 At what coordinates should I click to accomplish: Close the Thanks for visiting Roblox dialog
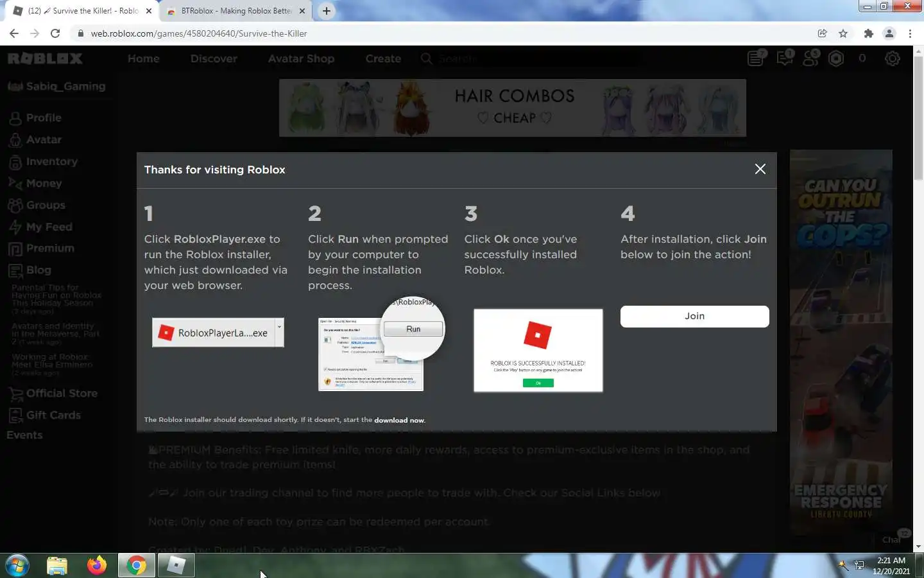pos(760,169)
